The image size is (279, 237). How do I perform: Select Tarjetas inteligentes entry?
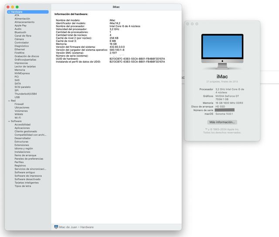pos(27,183)
